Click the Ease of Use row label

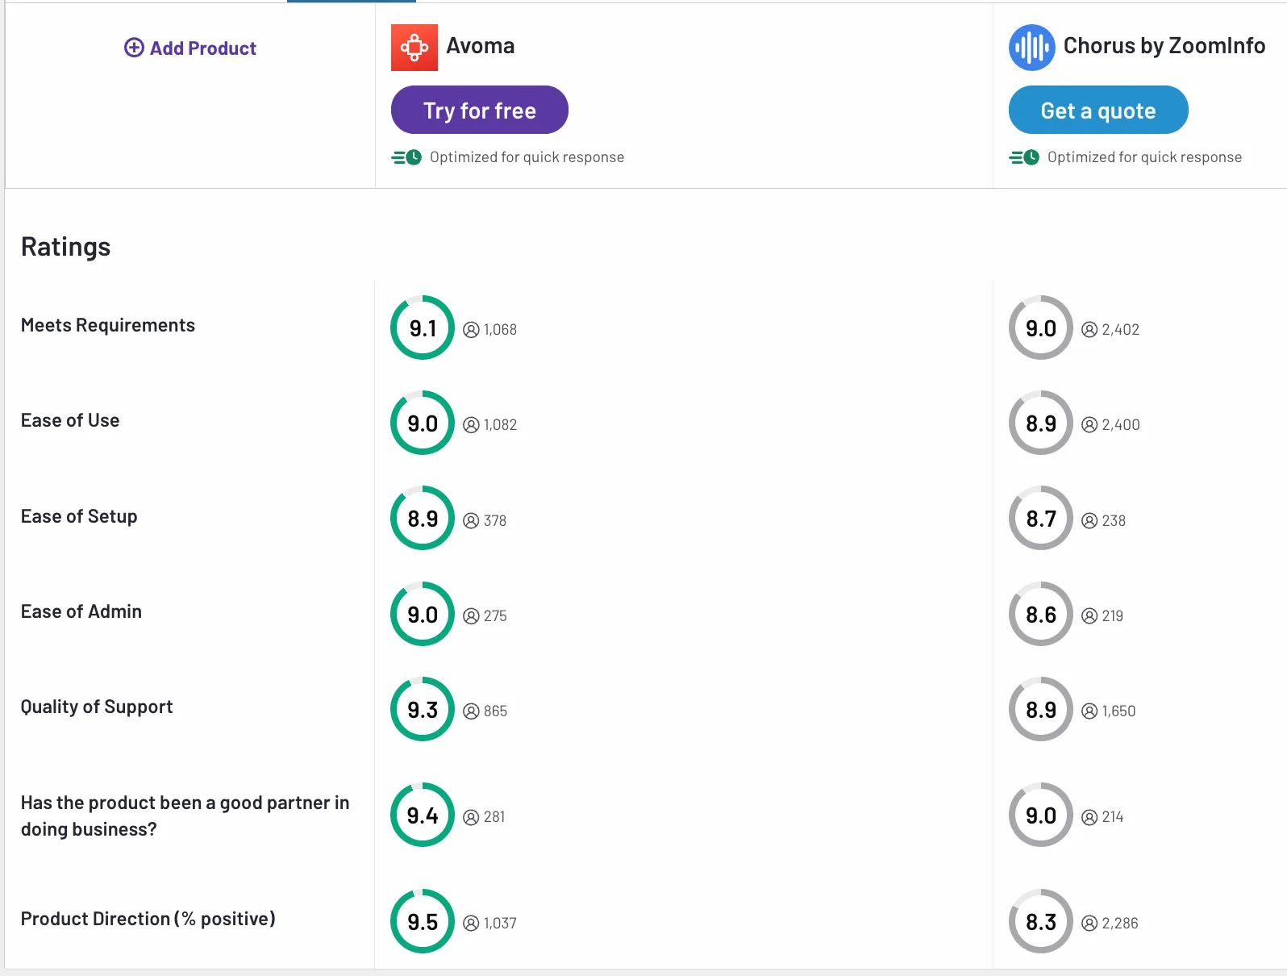[70, 420]
